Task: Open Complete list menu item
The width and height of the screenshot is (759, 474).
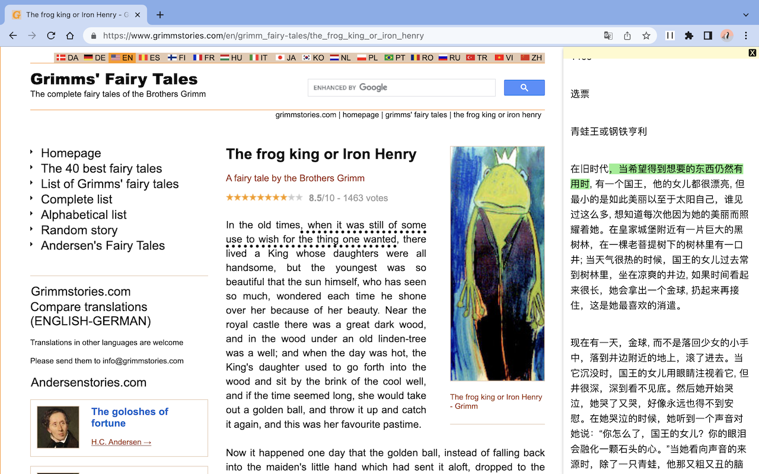Action: point(76,199)
